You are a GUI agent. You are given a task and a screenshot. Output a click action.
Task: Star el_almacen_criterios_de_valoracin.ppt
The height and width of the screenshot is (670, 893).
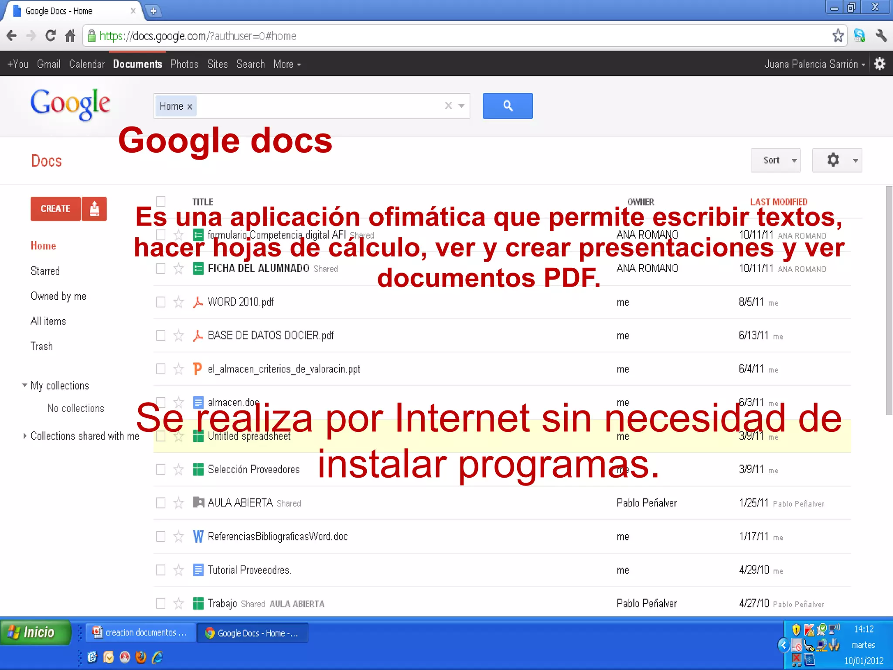pos(178,369)
